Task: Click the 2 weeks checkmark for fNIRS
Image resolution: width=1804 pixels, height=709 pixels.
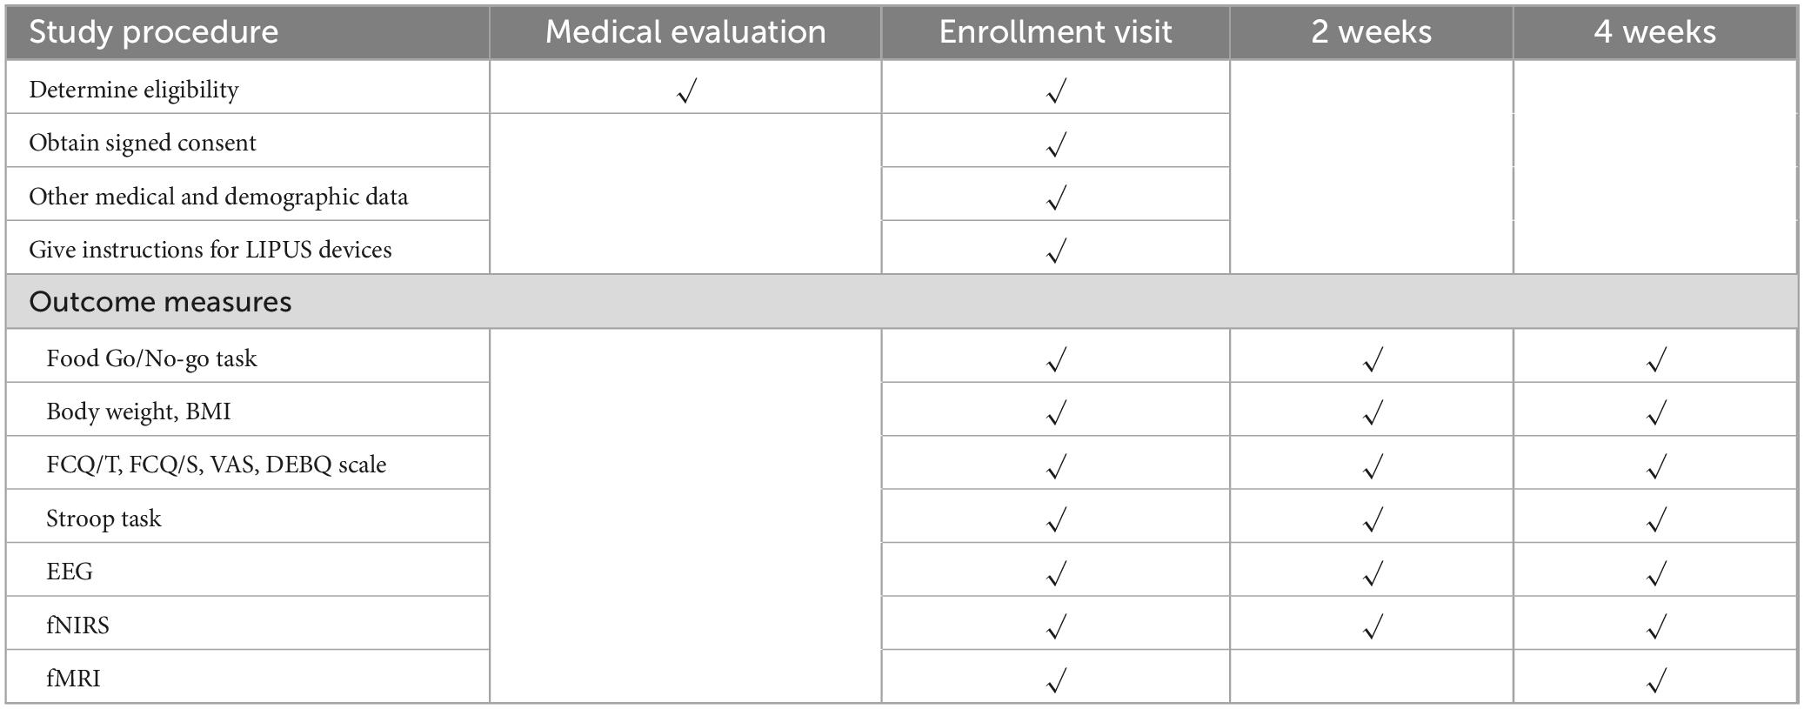Action: 1372,627
